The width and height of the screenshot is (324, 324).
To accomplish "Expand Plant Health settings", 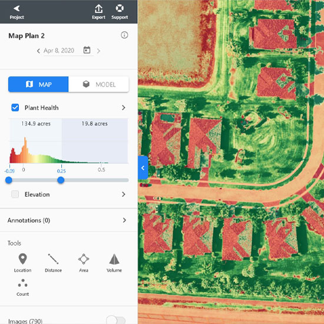I will [x=123, y=108].
